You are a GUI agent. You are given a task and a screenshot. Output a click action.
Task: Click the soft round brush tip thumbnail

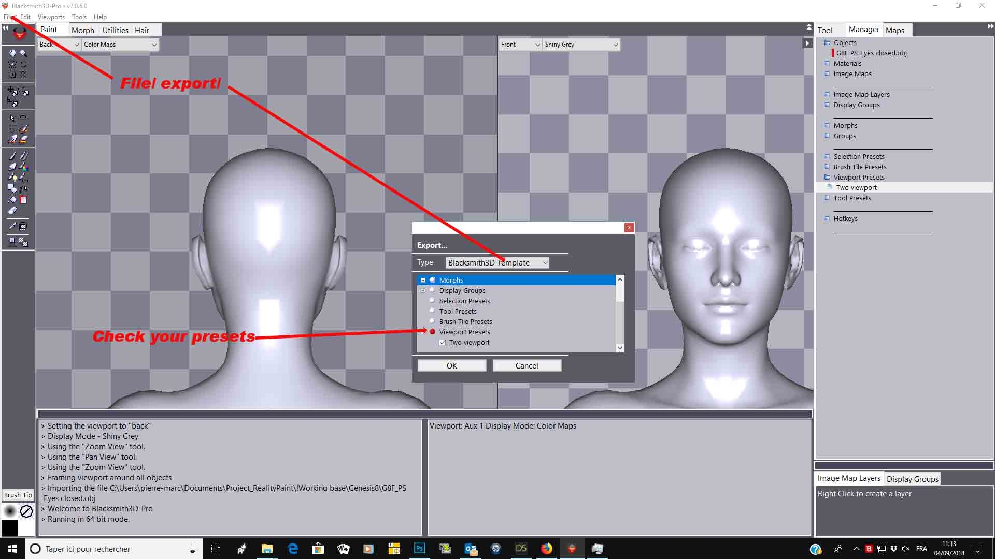(x=10, y=511)
